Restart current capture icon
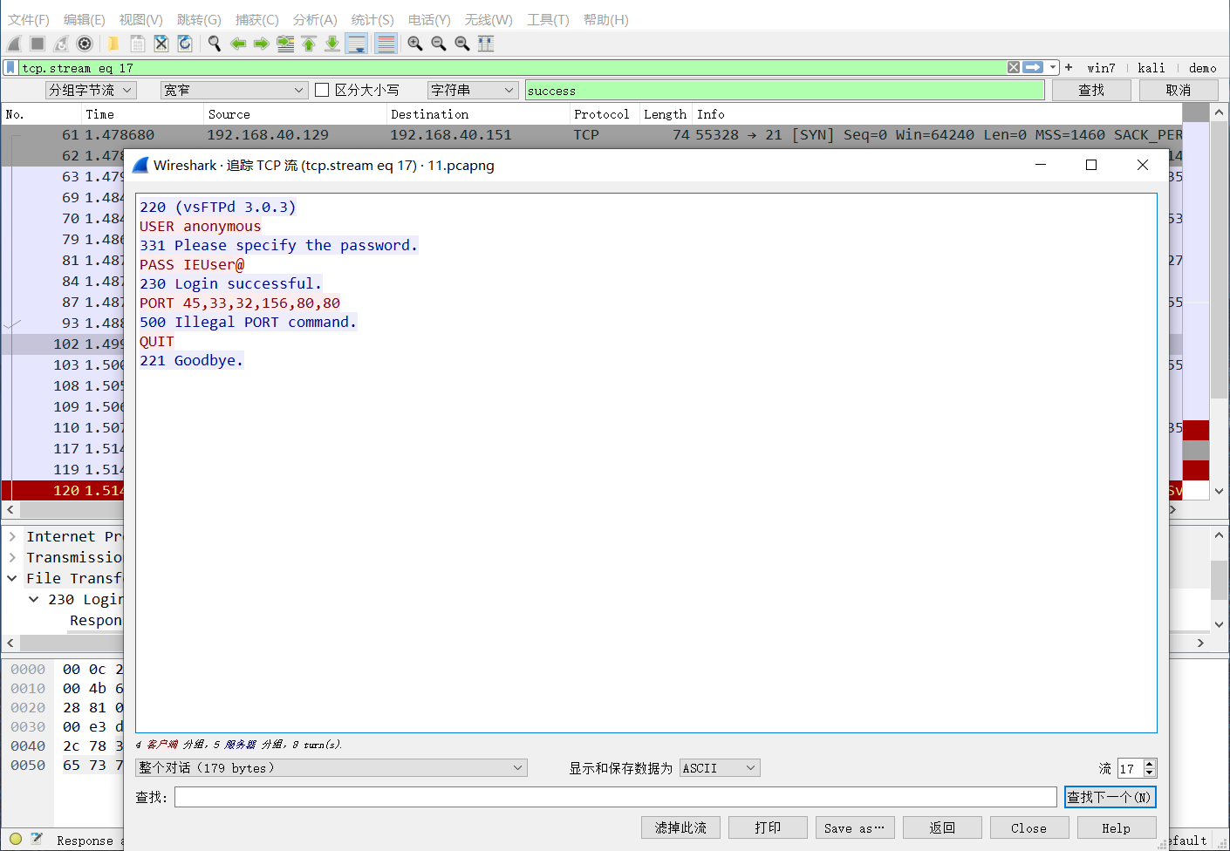This screenshot has width=1230, height=851. coord(61,44)
